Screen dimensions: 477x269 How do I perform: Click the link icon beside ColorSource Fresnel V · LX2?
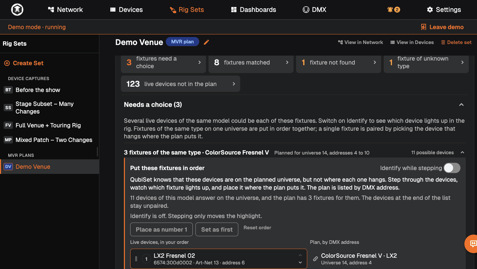315,259
